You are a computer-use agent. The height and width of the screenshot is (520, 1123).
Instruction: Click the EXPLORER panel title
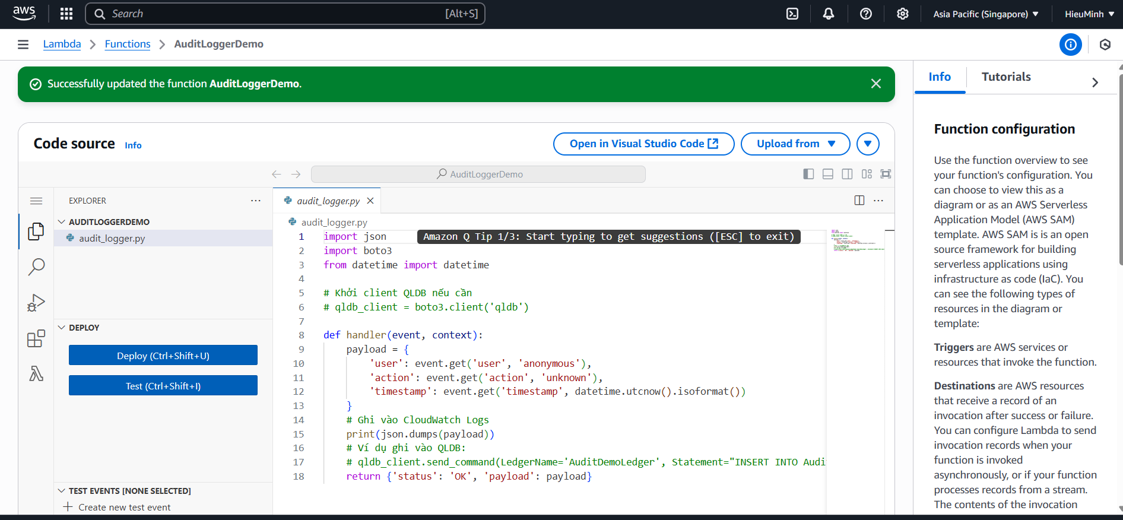click(x=87, y=201)
